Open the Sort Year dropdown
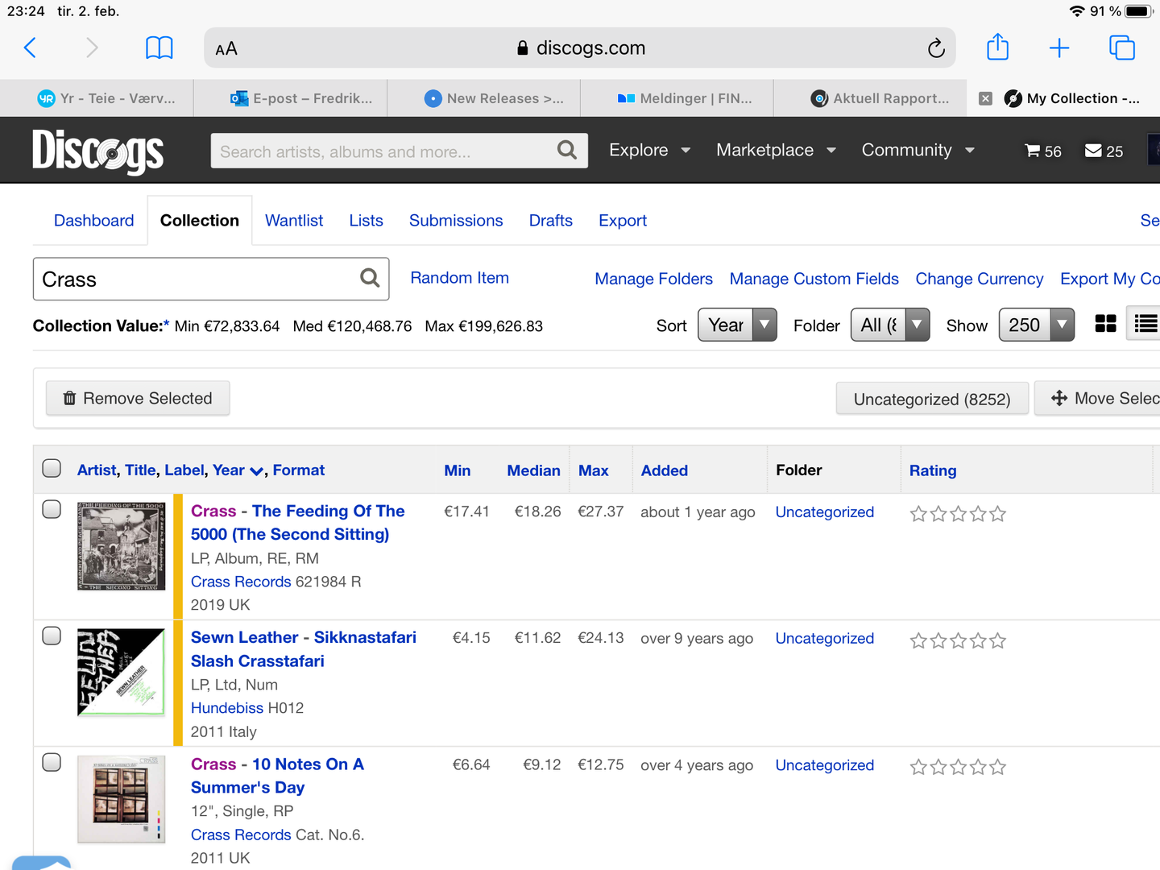Image resolution: width=1160 pixels, height=870 pixels. pos(737,325)
